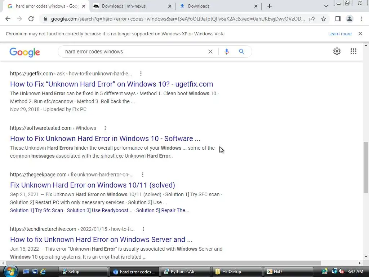Clear the Google search box text
Image resolution: width=369 pixels, height=277 pixels.
210,52
